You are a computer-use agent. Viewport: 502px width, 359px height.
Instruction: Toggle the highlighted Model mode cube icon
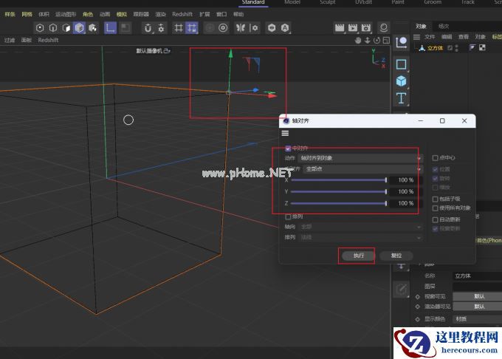click(x=80, y=28)
